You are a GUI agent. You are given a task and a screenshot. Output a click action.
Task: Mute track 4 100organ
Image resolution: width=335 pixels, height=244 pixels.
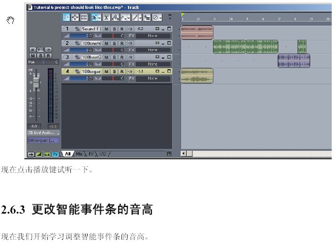[x=107, y=72]
